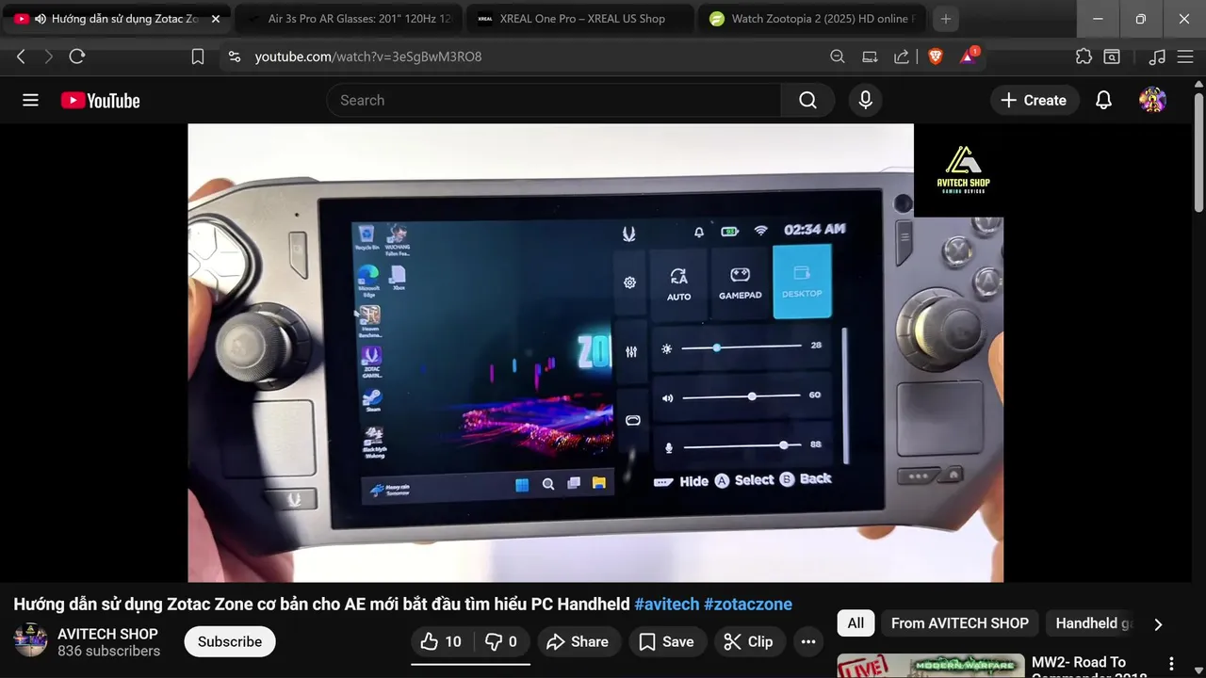Reload the page
Screen dimensions: 1206x678
[x=77, y=56]
